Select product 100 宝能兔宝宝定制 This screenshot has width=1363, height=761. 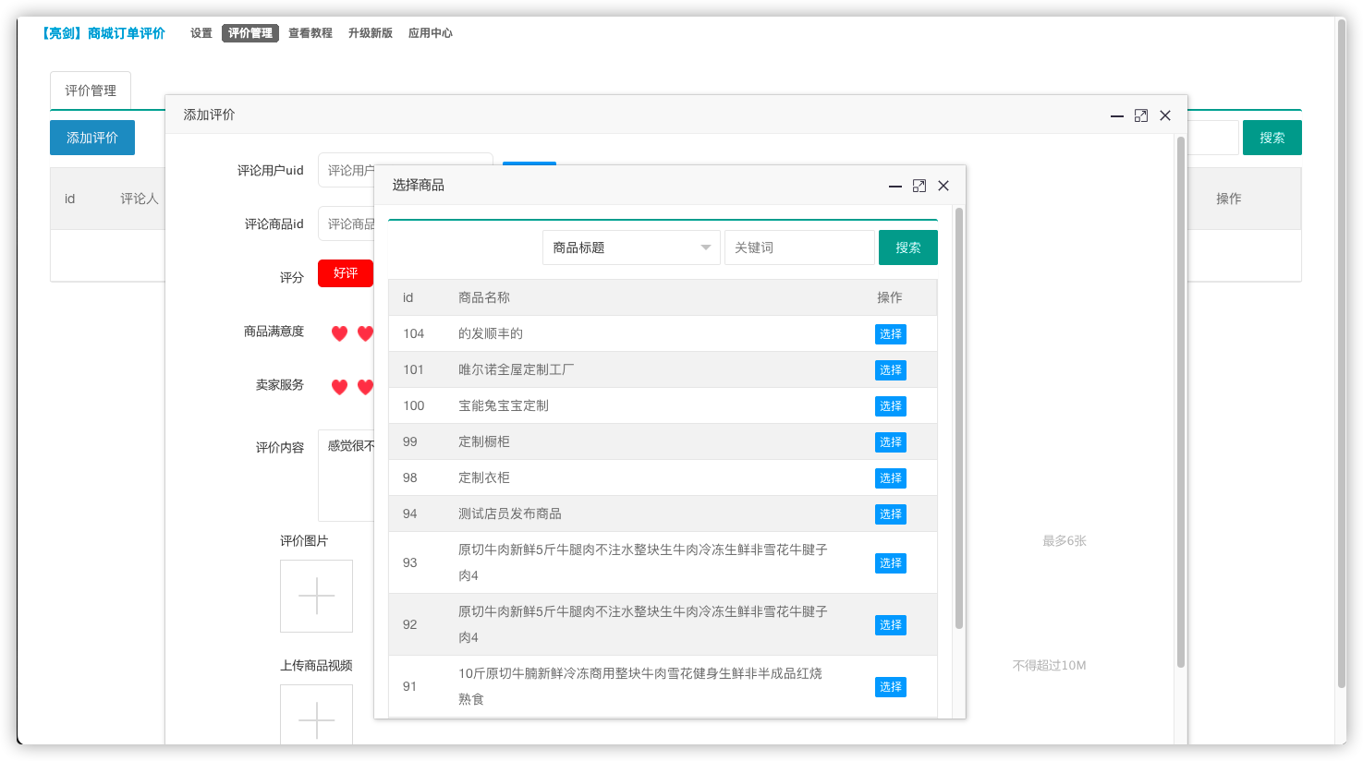(891, 406)
